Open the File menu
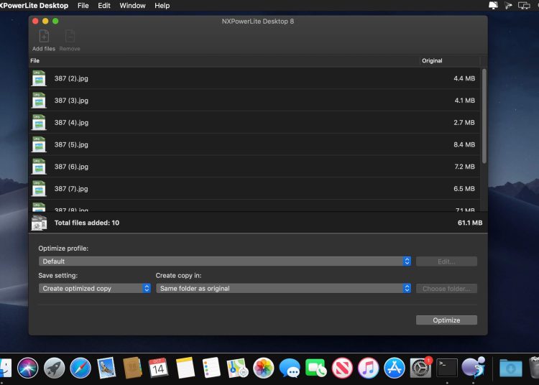539x385 pixels. coord(83,6)
